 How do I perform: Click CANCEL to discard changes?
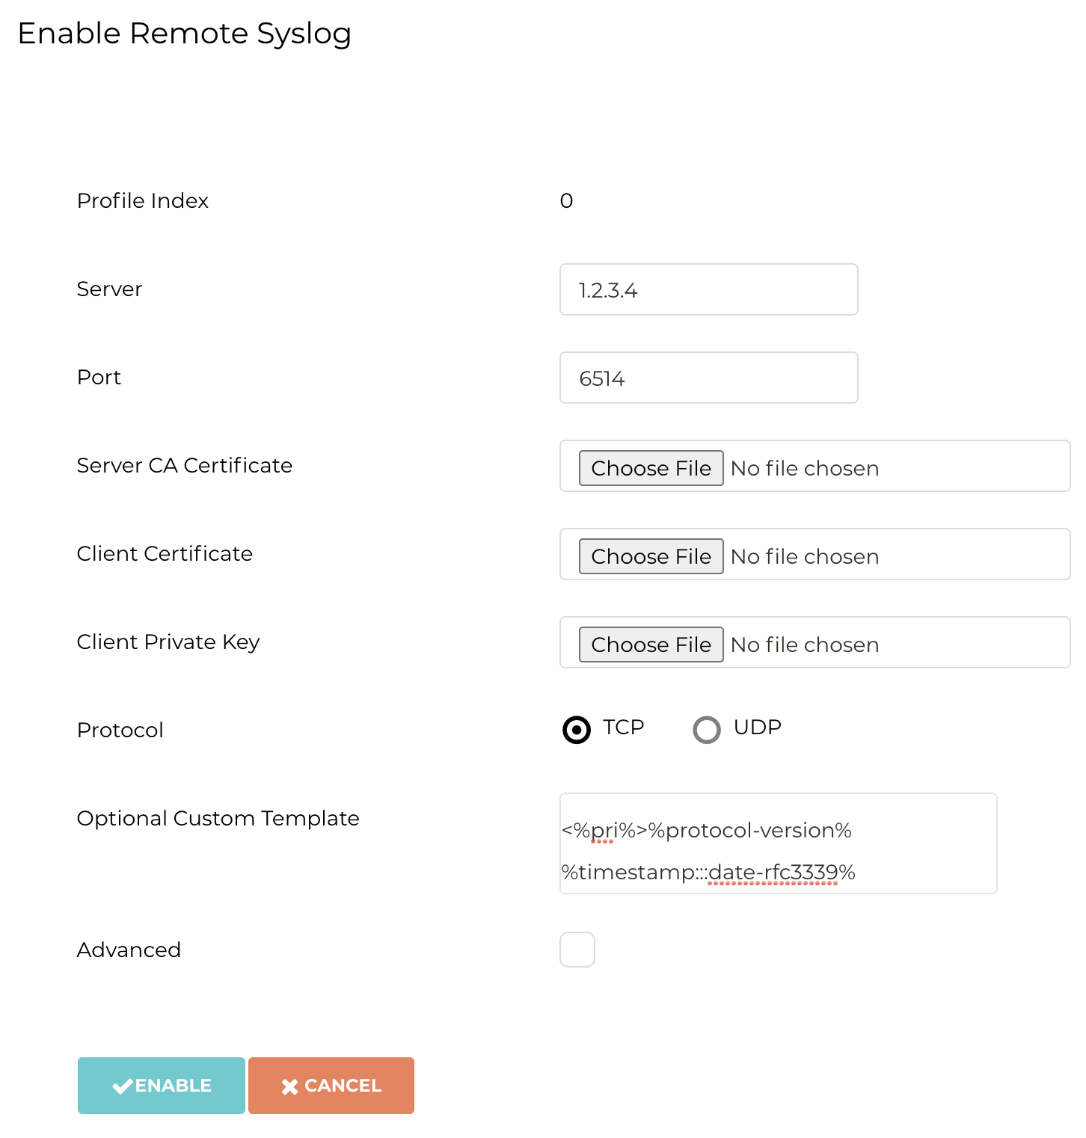(x=331, y=1086)
